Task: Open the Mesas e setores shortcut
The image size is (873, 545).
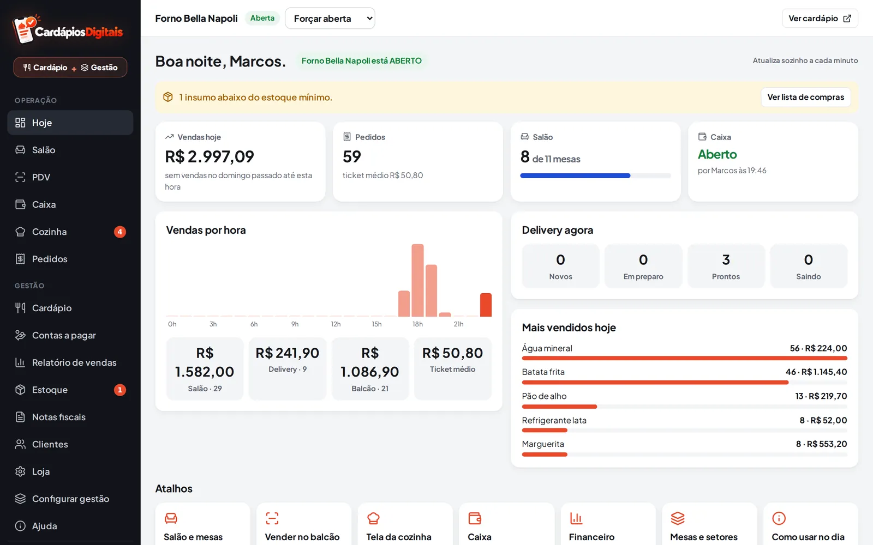Action: 709,524
